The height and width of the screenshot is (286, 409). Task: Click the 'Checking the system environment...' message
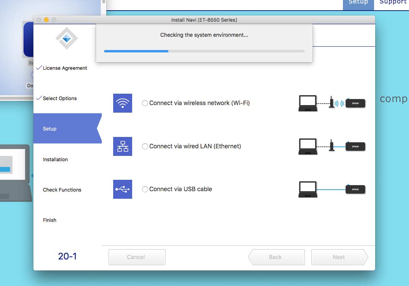(204, 35)
